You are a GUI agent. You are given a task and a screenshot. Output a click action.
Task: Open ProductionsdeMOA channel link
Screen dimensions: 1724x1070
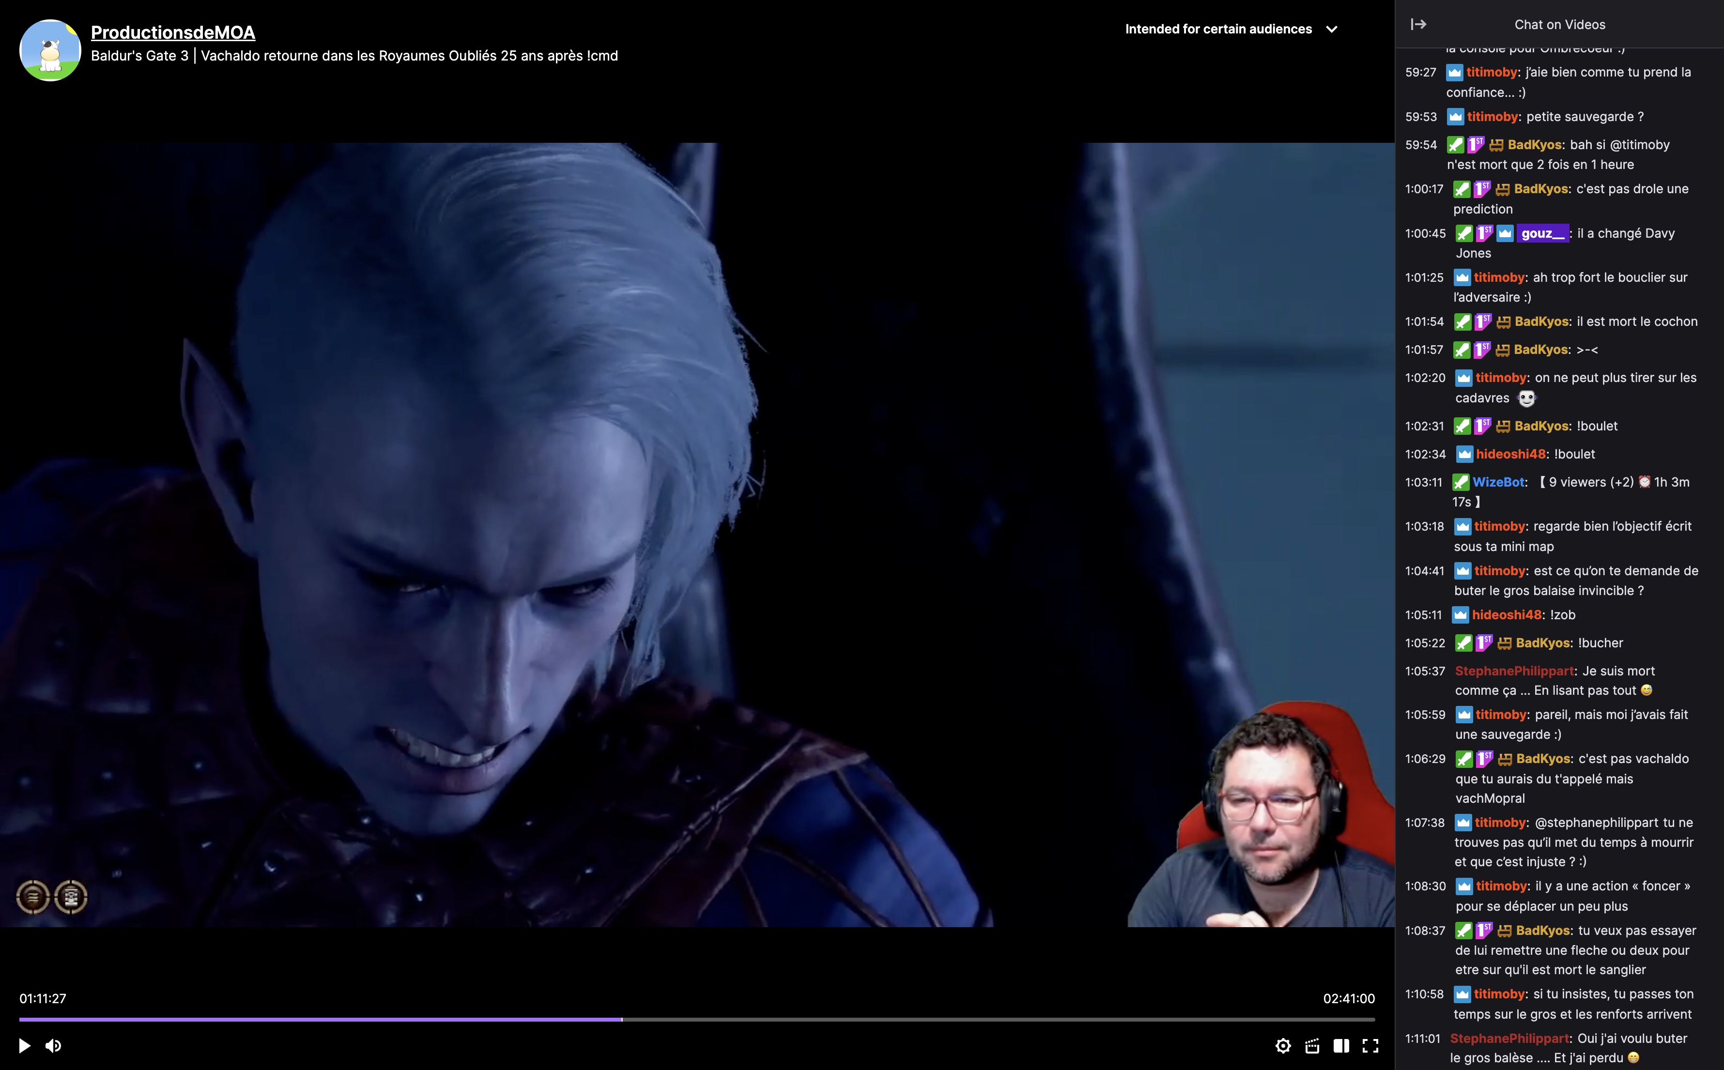(173, 32)
